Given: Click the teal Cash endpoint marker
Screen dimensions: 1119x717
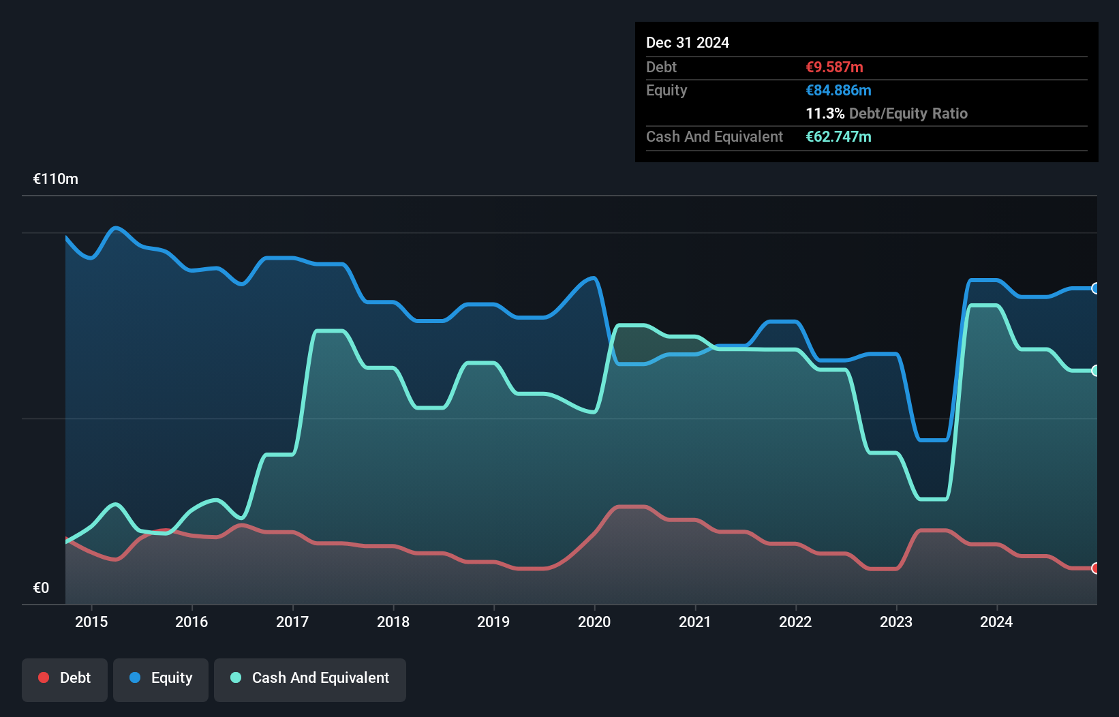Looking at the screenshot, I should (1095, 371).
